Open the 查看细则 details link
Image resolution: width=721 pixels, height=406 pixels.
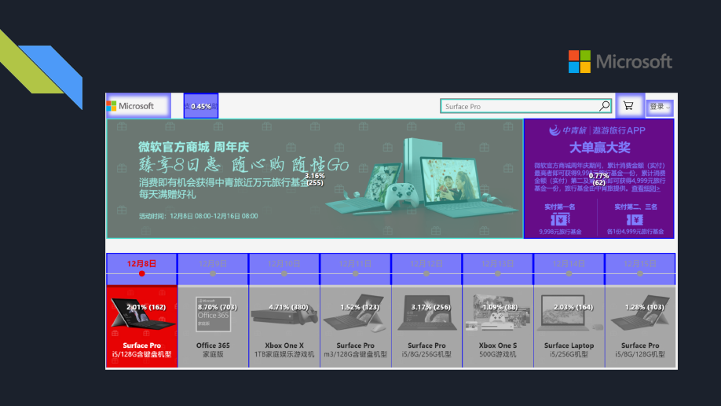[646, 188]
